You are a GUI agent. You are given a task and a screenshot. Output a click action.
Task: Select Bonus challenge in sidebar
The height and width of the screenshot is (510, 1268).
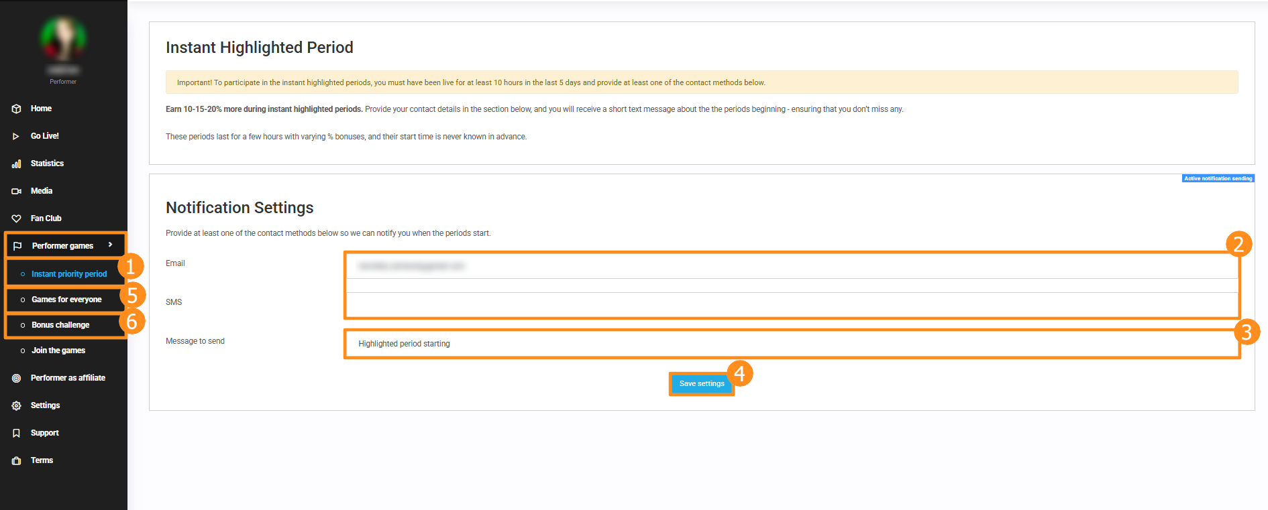coord(60,325)
